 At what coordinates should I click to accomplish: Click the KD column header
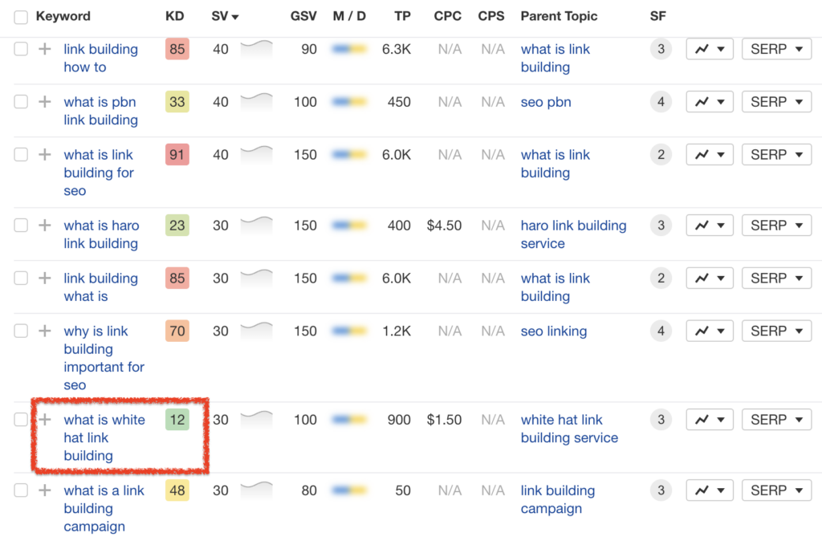pyautogui.click(x=173, y=16)
